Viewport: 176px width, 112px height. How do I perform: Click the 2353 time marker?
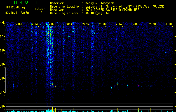(52, 24)
